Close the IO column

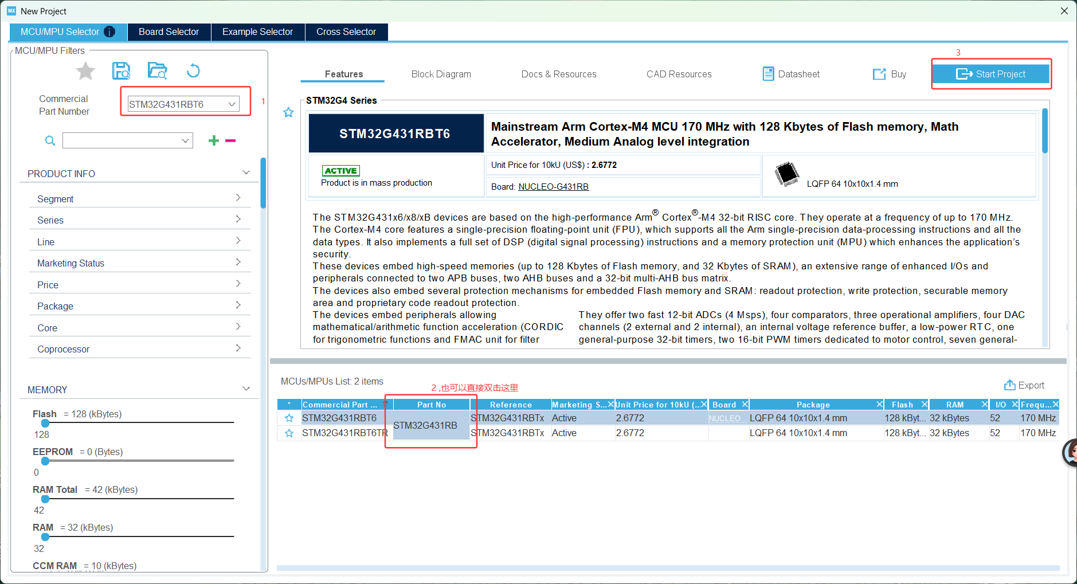point(1015,404)
